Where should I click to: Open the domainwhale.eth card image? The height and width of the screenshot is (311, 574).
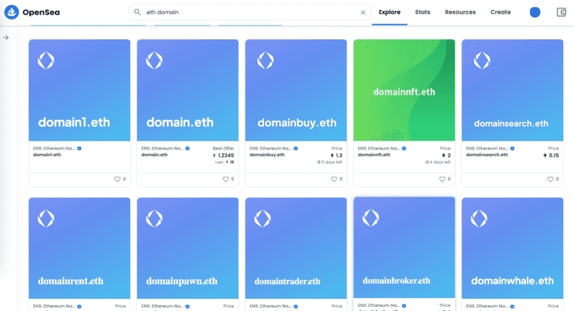pyautogui.click(x=512, y=248)
